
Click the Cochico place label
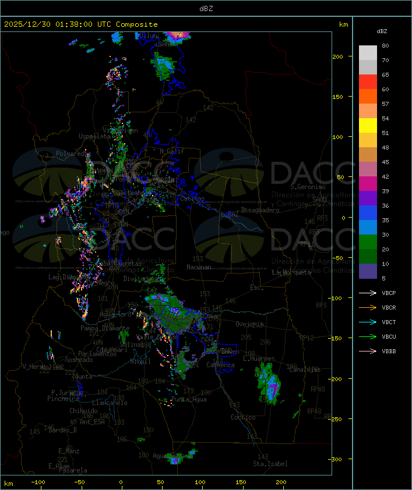coord(243,417)
